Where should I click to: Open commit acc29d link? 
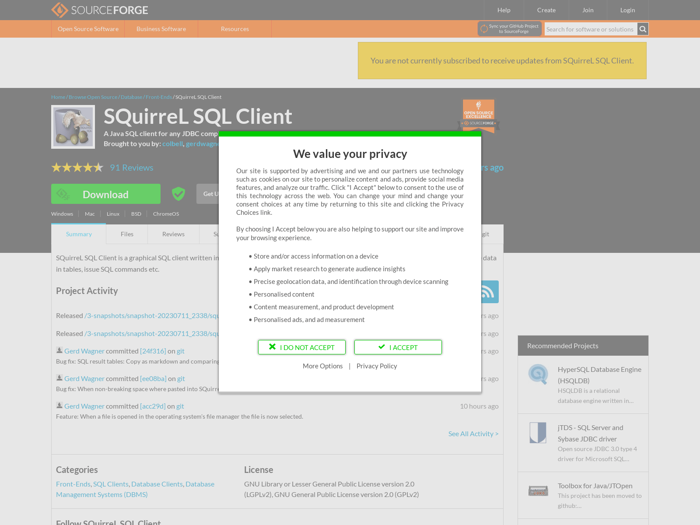(x=153, y=406)
